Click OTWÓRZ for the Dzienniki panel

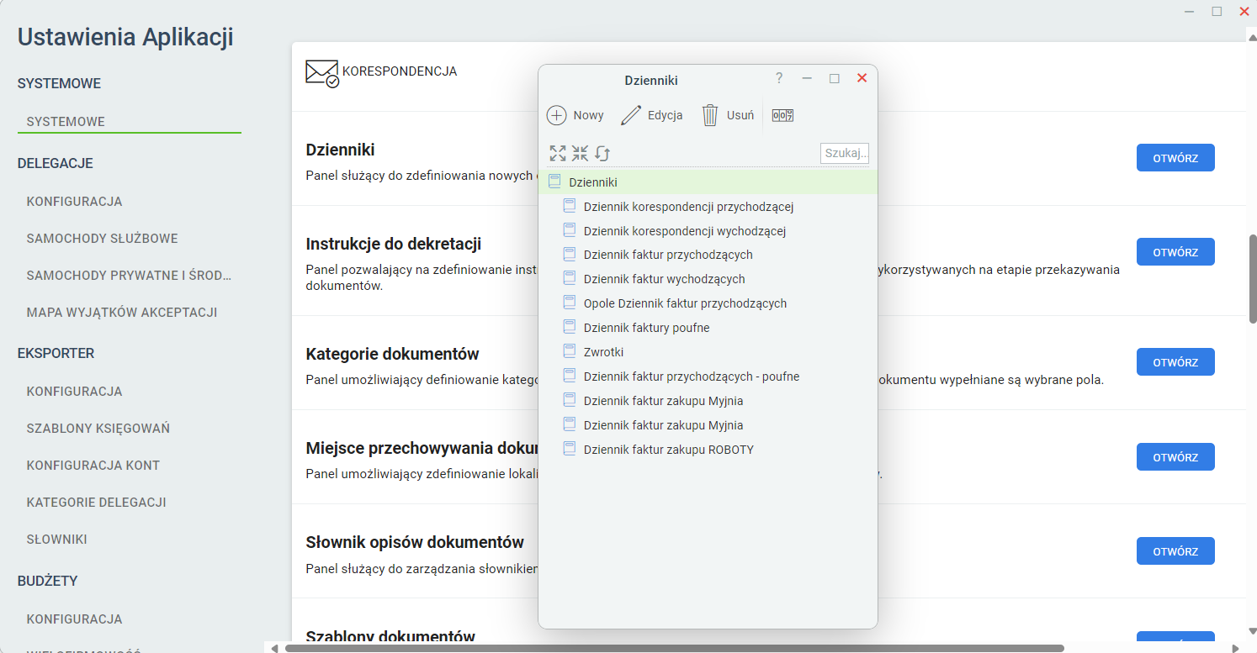pos(1175,158)
